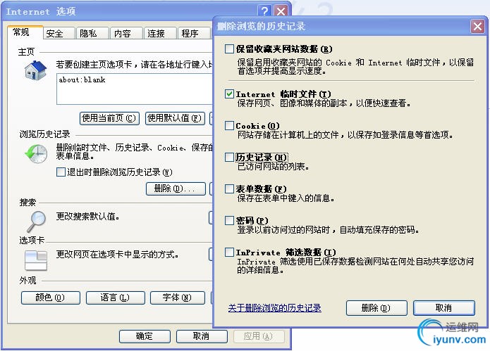The width and height of the screenshot is (490, 351).
Task: Click text 更改搜索默认值。
Action: tap(88, 216)
